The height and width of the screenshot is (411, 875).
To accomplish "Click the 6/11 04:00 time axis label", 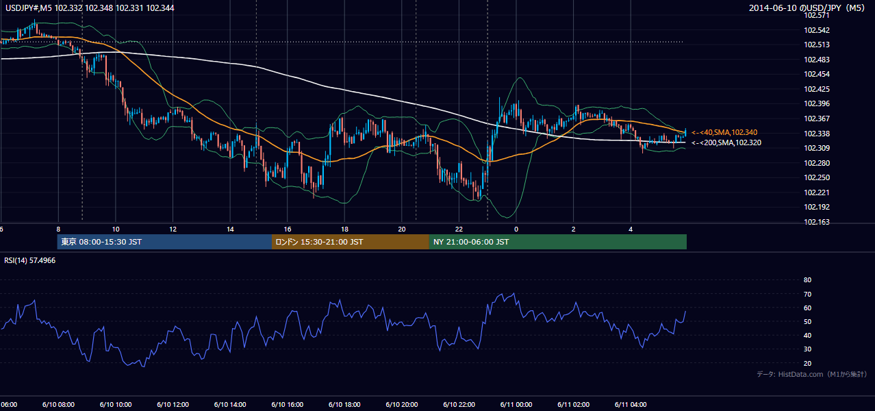I will [631, 405].
